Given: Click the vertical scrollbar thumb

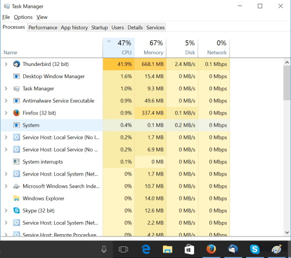Looking at the screenshot, I should (x=287, y=83).
